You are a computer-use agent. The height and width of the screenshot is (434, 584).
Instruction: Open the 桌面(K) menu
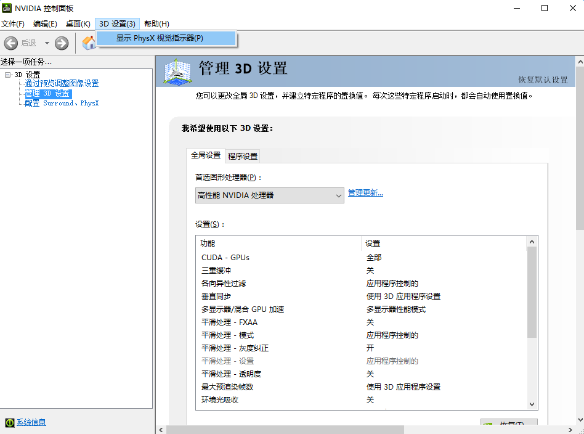(78, 24)
